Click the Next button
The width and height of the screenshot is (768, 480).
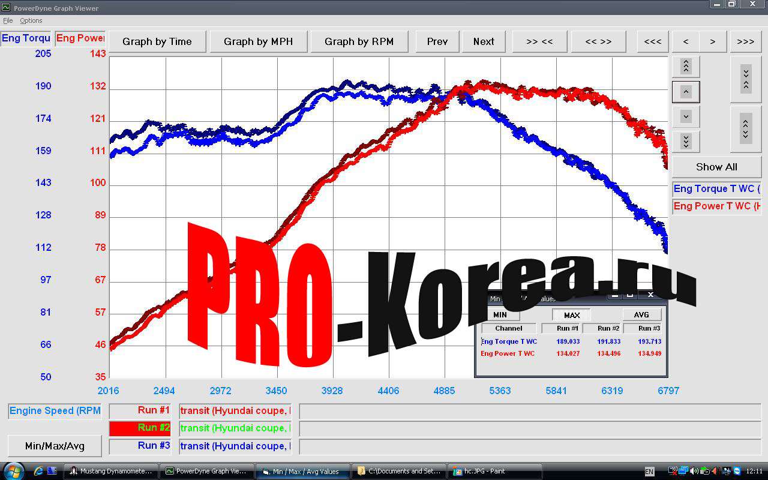click(484, 41)
